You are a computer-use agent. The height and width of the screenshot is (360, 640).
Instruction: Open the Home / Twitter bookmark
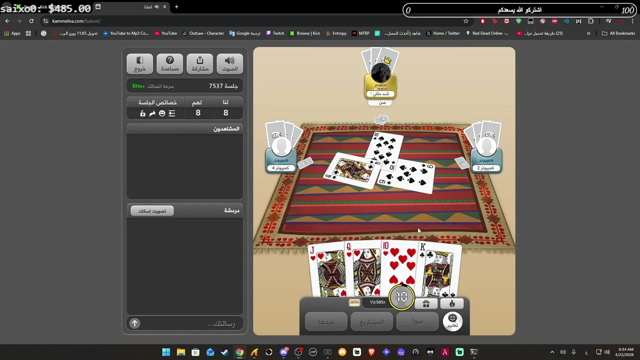coord(443,33)
